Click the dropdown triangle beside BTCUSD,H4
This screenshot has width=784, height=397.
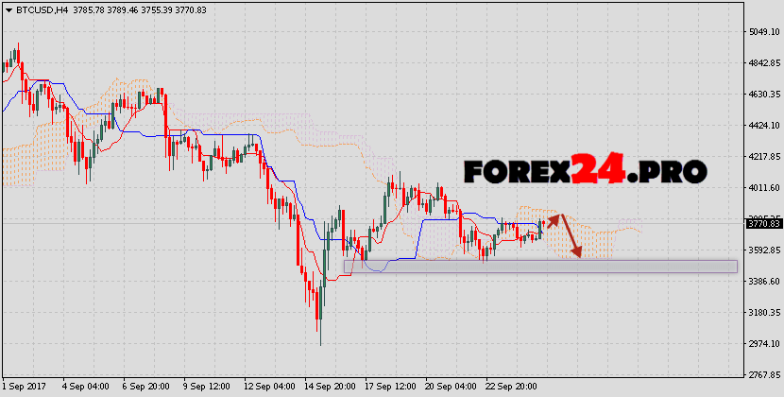pyautogui.click(x=8, y=8)
